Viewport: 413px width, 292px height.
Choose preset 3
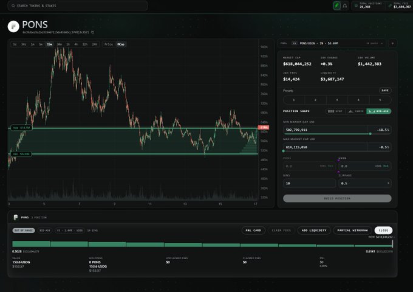point(337,100)
